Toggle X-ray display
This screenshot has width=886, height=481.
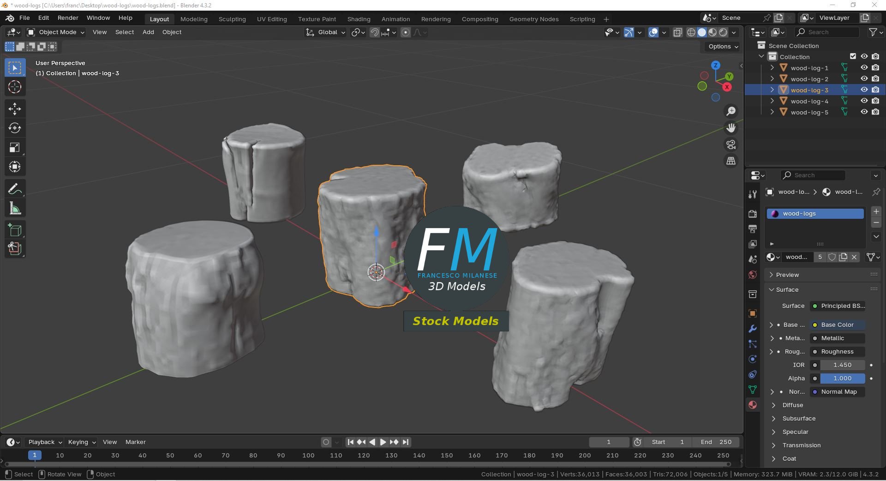678,32
